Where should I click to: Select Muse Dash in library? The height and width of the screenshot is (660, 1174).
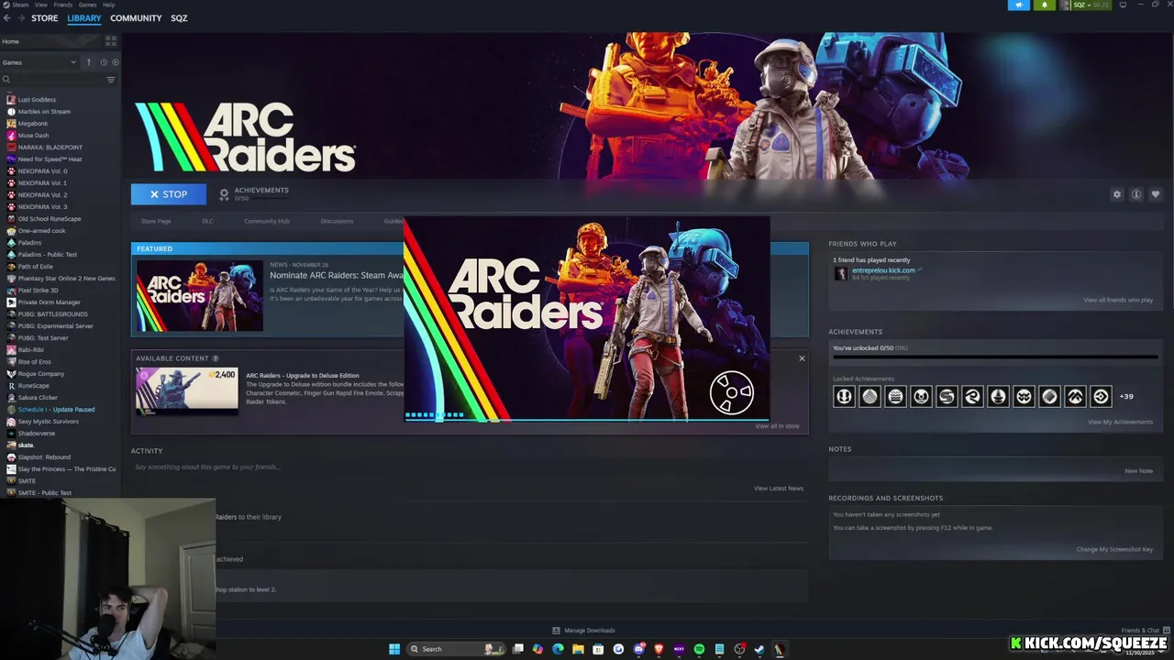click(33, 135)
